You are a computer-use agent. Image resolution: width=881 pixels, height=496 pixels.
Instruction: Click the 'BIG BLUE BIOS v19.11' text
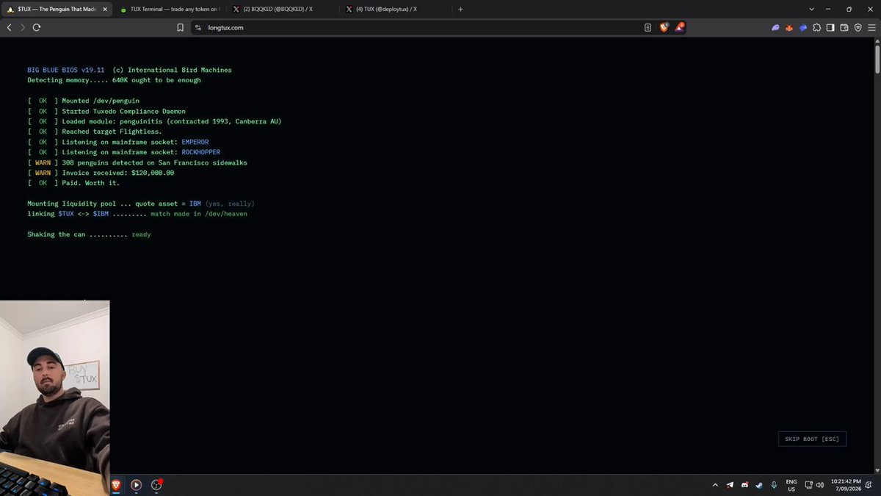pos(66,70)
